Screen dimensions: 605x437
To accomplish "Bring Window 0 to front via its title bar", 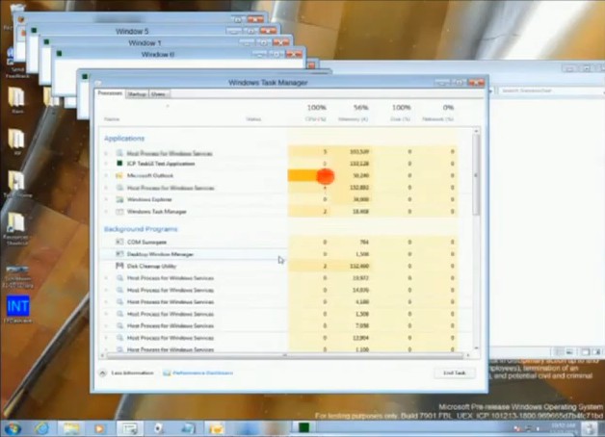I will tap(158, 54).
